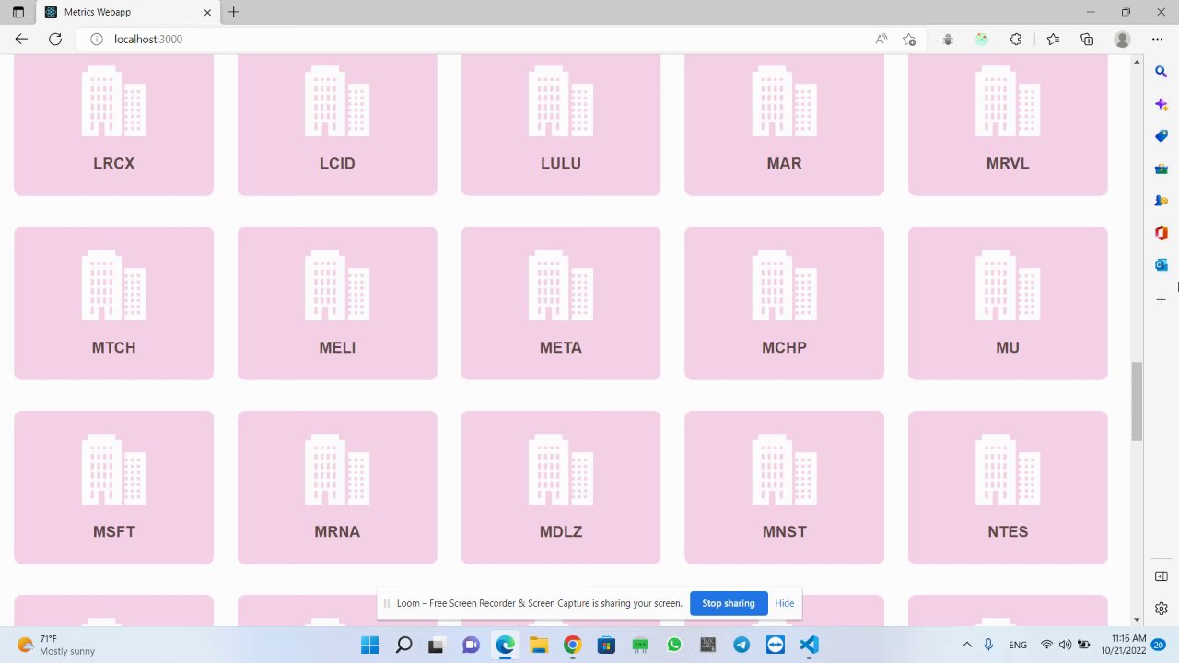Select the MNST ticker label
Screen dimensions: 1179x663
coord(784,531)
